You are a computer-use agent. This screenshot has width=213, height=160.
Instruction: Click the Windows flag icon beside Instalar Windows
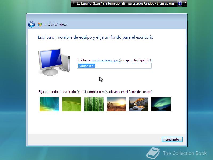tap(40, 25)
